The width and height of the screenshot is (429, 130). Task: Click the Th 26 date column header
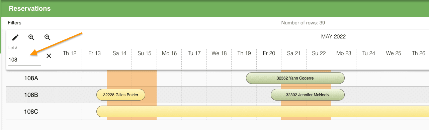pyautogui.click(x=418, y=53)
